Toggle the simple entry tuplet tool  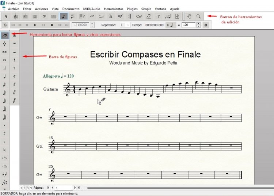coord(5,182)
